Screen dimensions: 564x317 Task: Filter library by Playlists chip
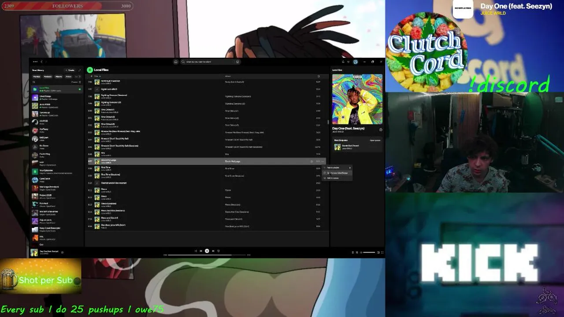pyautogui.click(x=37, y=76)
